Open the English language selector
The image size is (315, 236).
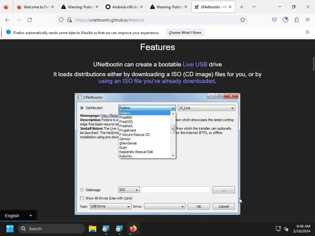click(18, 216)
